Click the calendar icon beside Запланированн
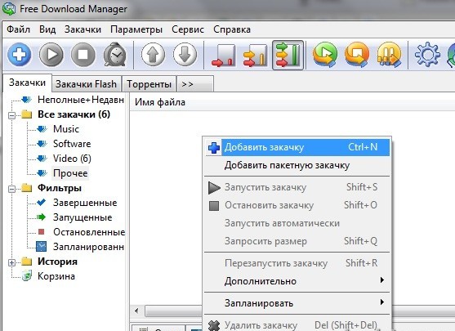 pyautogui.click(x=41, y=247)
